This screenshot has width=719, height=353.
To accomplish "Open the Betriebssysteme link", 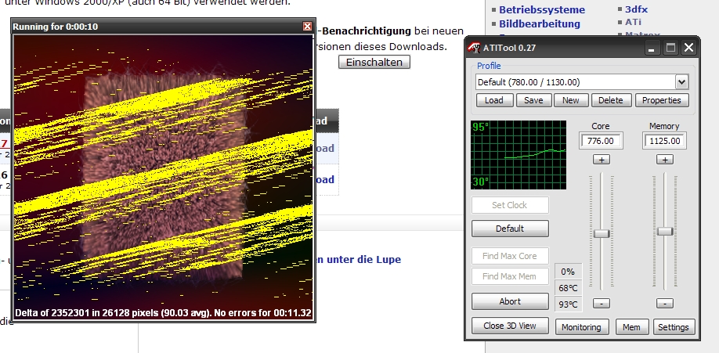I will point(542,9).
